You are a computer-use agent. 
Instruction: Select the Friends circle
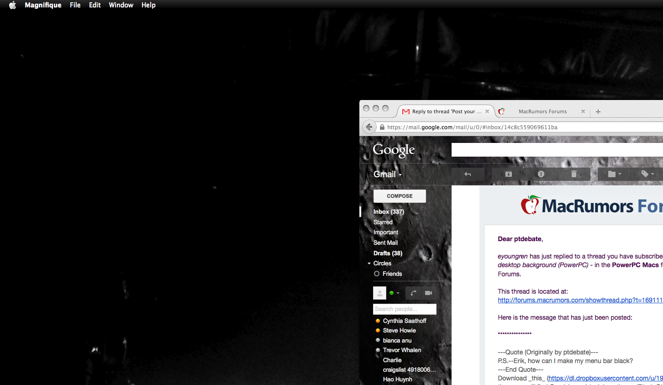coord(392,274)
